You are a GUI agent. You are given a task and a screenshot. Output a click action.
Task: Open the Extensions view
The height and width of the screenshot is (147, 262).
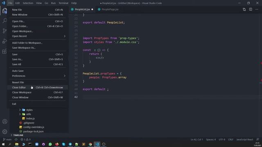[5, 51]
